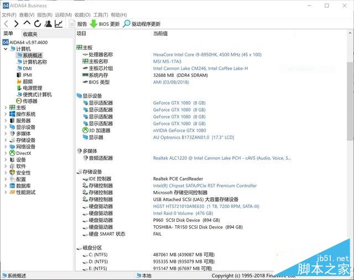Open the graph chart icon in toolbar

(x=59, y=24)
